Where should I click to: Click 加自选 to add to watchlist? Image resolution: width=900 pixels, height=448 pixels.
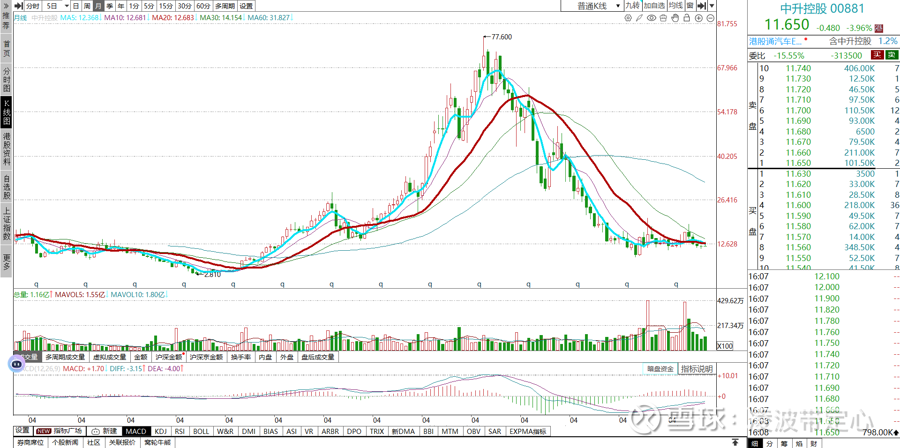pos(654,6)
